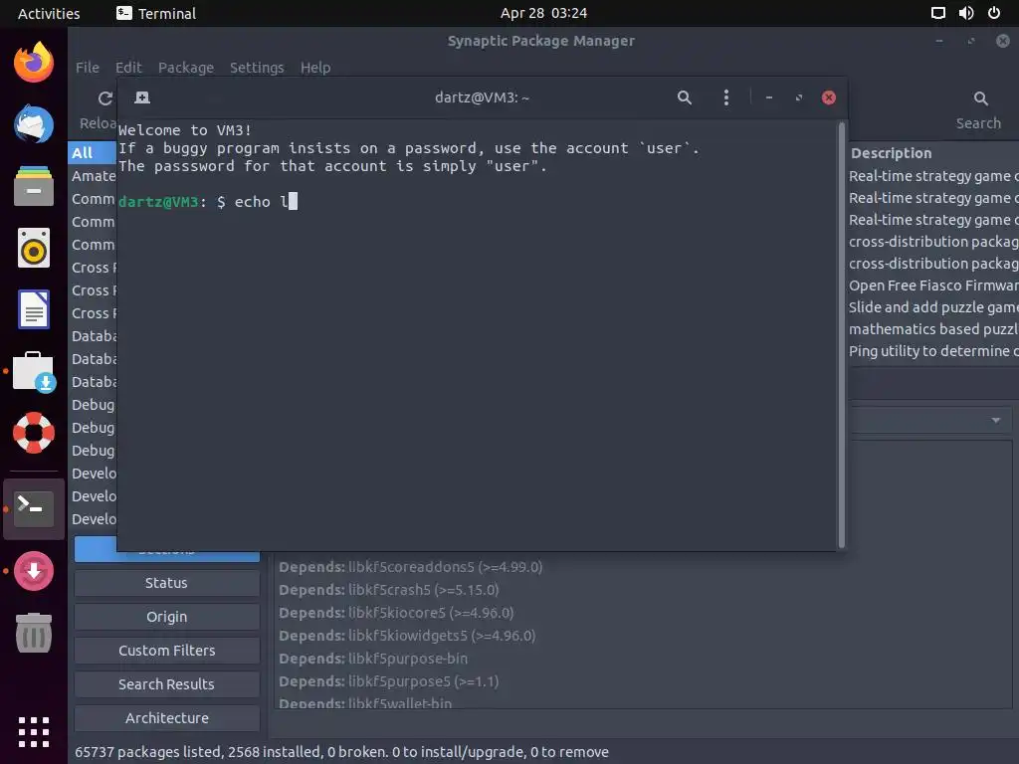Click the Terminal vertical scrollbar
Viewport: 1019px width, 764px height.
pos(842,334)
